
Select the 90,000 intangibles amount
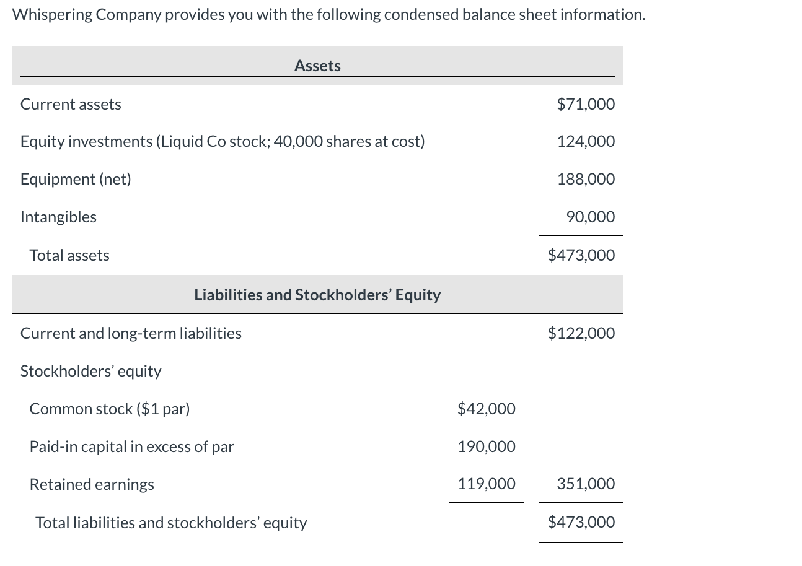pyautogui.click(x=590, y=217)
